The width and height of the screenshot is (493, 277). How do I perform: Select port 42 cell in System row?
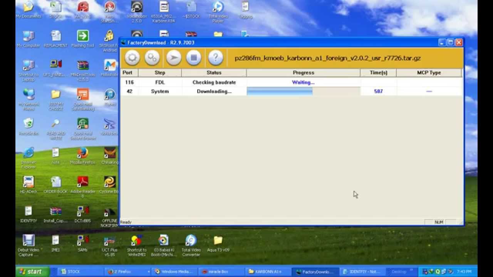pos(129,92)
